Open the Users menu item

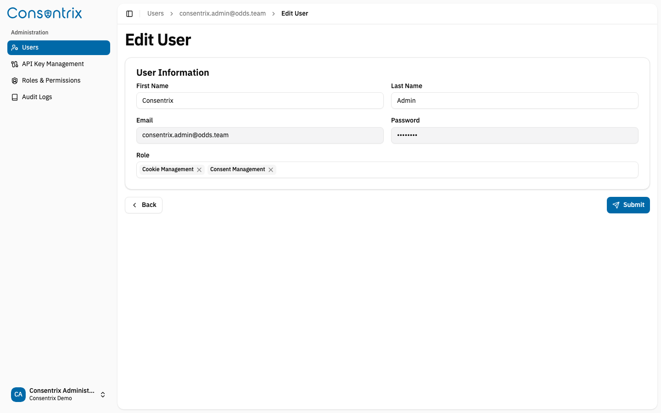tap(59, 48)
